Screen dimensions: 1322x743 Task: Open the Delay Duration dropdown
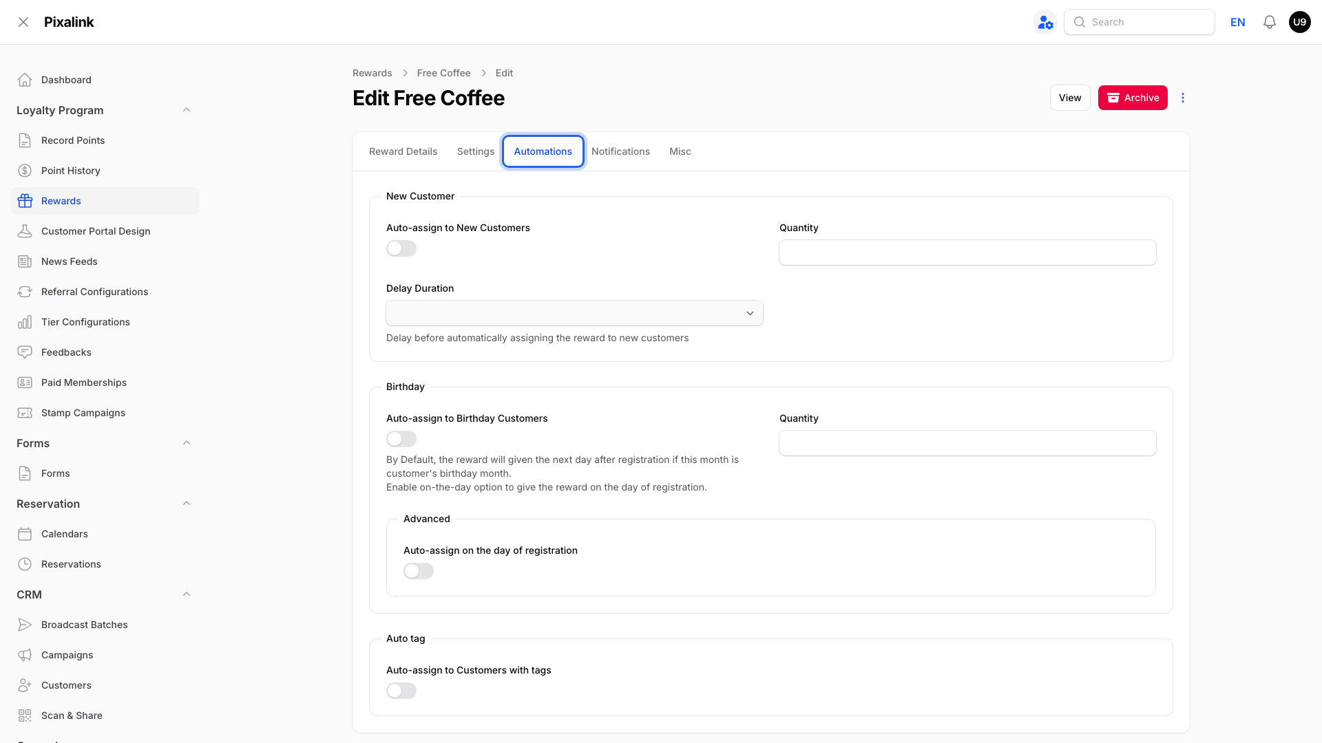[x=574, y=313]
